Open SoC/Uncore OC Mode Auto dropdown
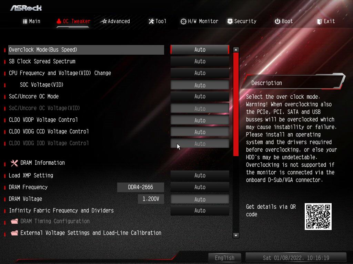 pos(200,96)
